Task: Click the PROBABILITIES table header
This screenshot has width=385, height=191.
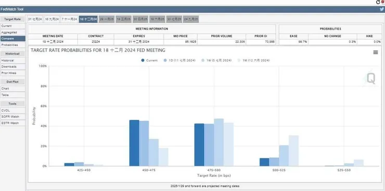Action: point(330,29)
